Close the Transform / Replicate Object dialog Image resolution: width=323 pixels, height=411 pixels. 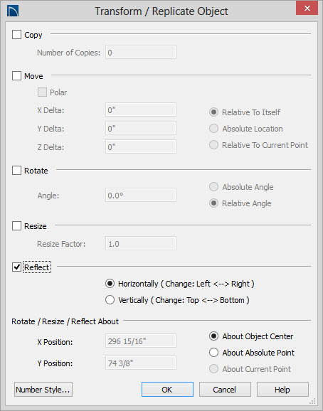click(x=307, y=8)
